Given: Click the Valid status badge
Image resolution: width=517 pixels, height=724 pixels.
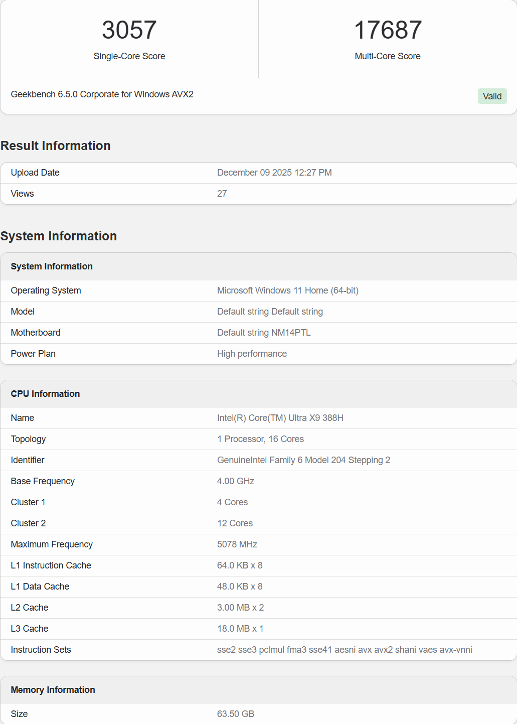Looking at the screenshot, I should (492, 96).
